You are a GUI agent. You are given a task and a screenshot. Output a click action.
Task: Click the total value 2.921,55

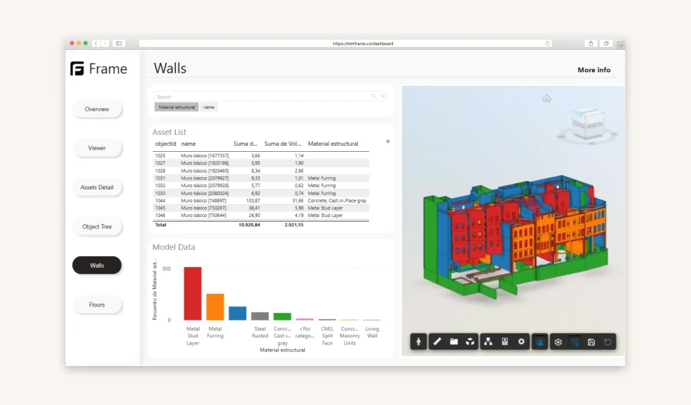(294, 225)
